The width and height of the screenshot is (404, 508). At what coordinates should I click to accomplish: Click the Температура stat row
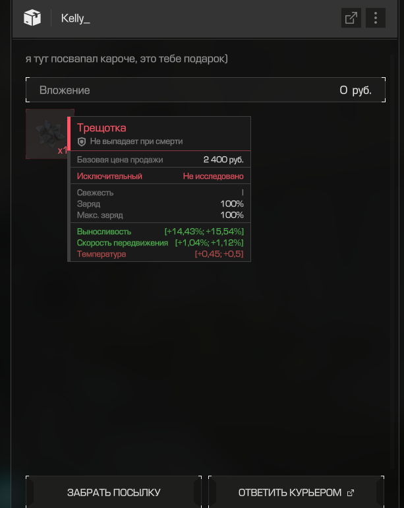pos(160,254)
